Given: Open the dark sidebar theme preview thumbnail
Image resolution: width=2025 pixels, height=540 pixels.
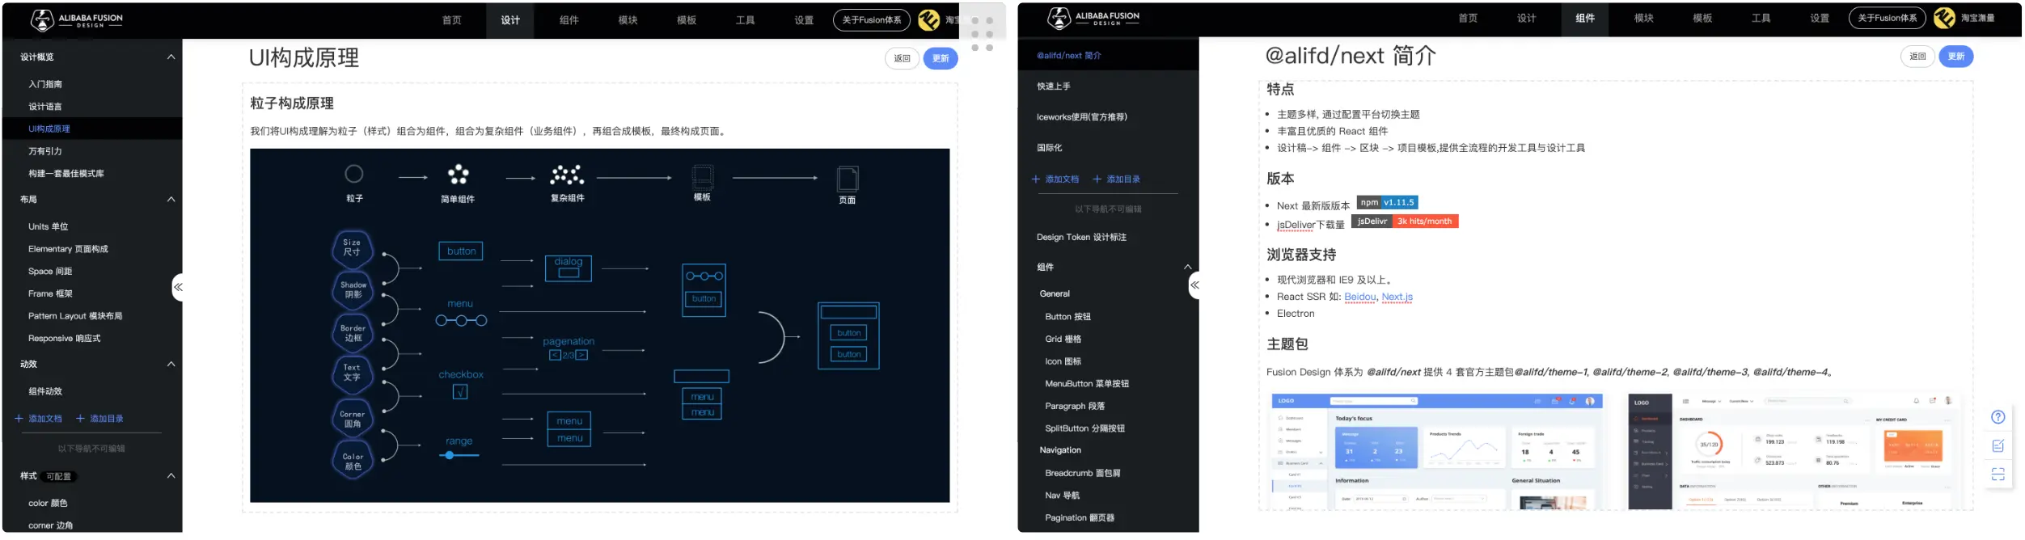Looking at the screenshot, I should (x=1795, y=452).
